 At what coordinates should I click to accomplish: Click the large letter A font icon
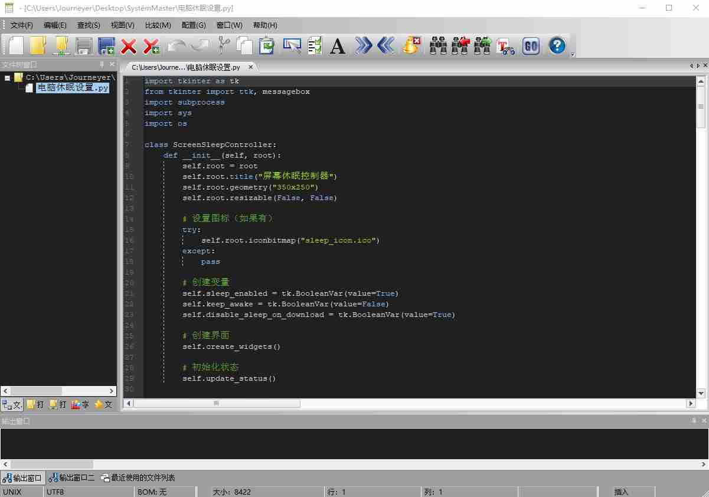(337, 45)
